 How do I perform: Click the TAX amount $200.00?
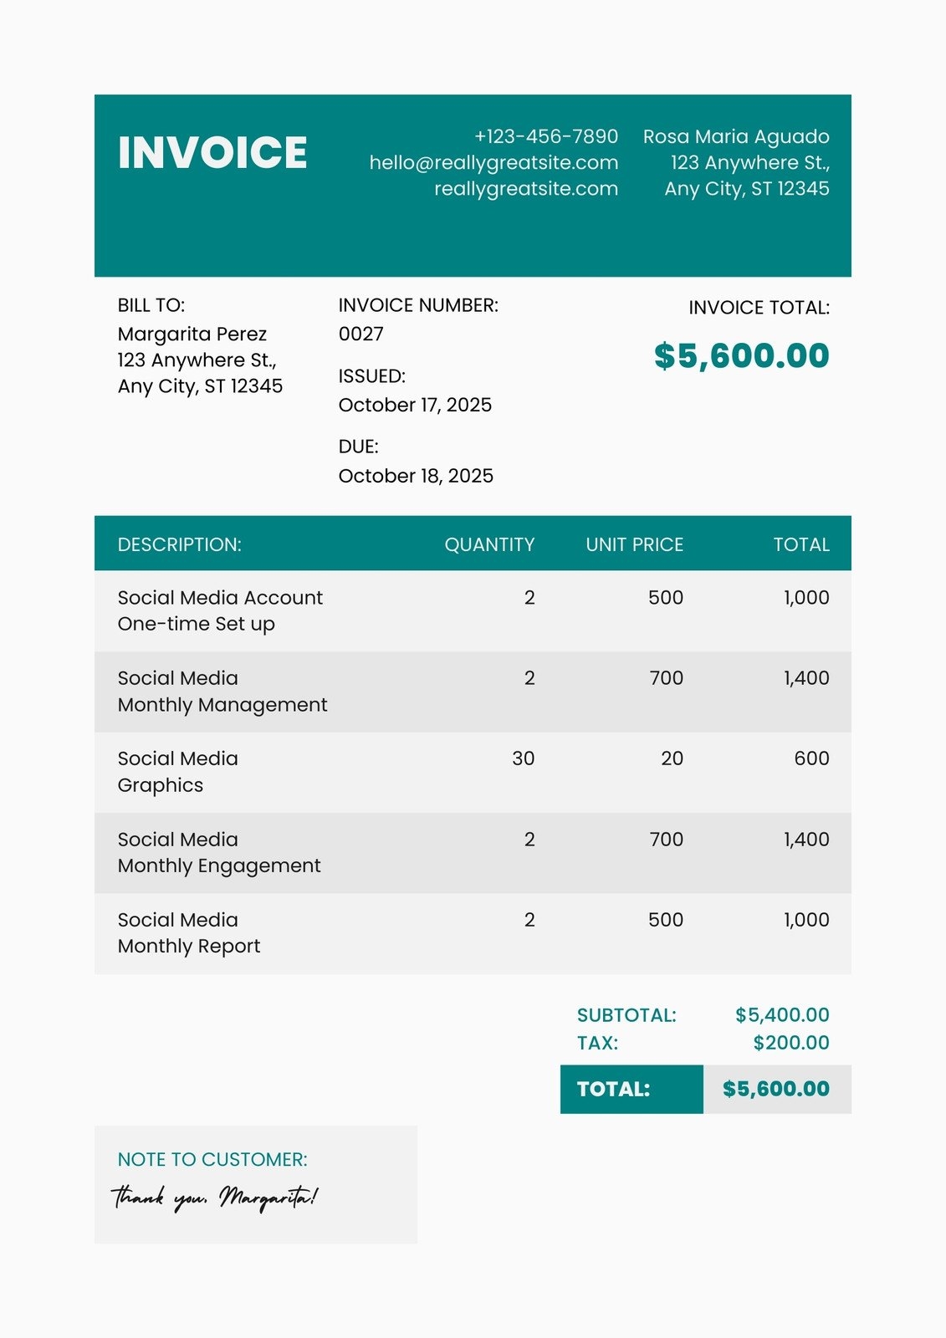click(x=790, y=1043)
